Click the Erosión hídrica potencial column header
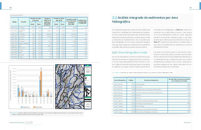Image resolution: width=201 pixels, height=130 pixels. 179,80
